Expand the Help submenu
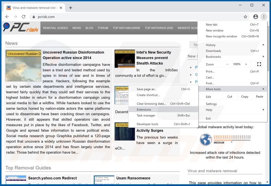The width and height of the screenshot is (271, 186). click(233, 110)
